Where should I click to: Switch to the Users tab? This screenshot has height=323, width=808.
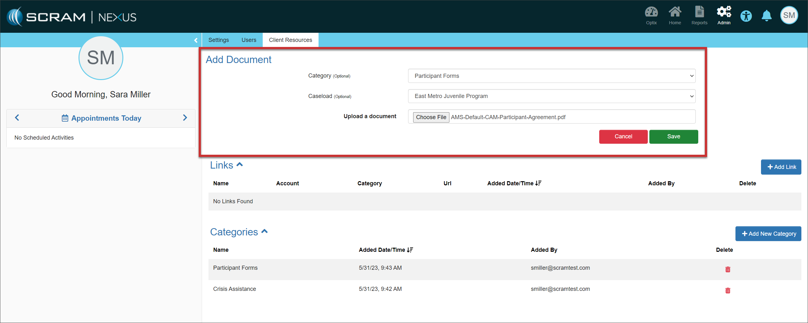(249, 40)
